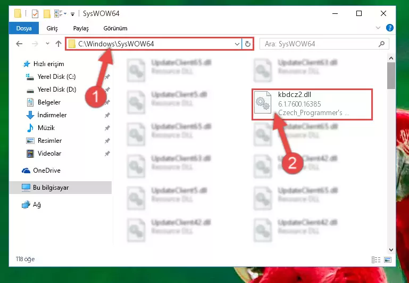Screen dimensions: 409x283
Task: Click the search magnifier icon
Action: [382, 44]
